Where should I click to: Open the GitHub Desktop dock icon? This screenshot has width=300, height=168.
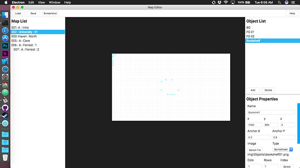(x=5, y=108)
